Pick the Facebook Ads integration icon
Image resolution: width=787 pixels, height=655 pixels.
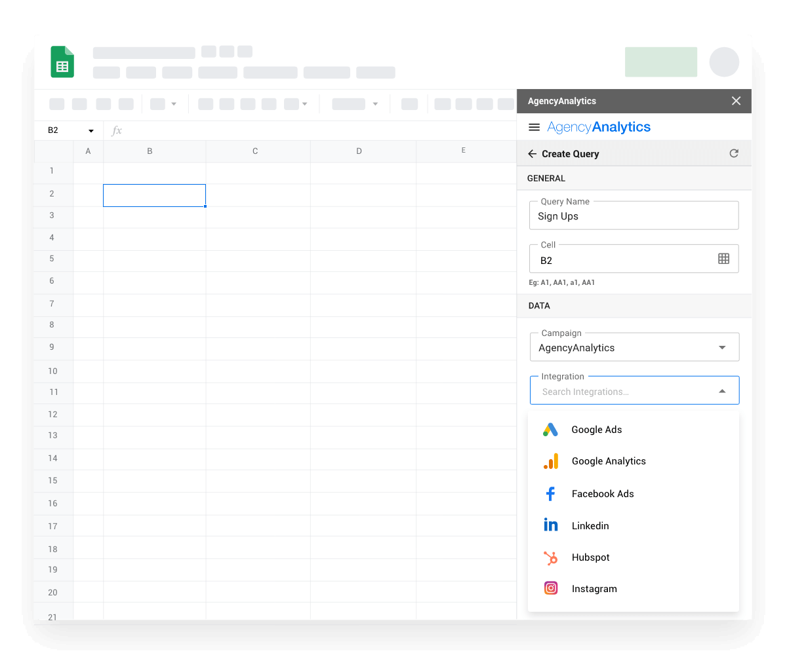550,493
